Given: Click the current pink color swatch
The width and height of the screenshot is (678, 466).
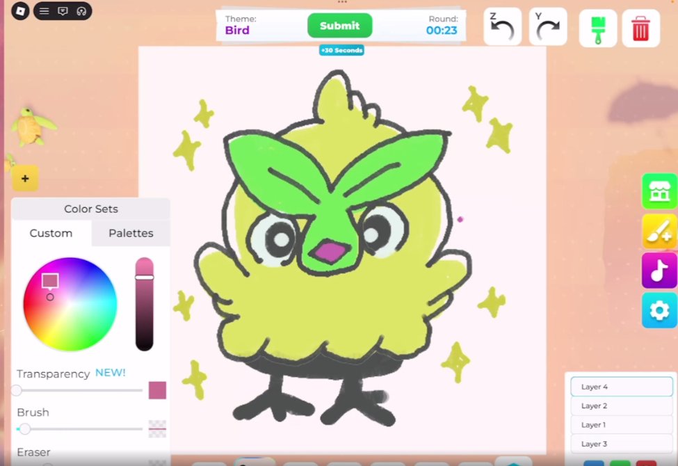Looking at the screenshot, I should [157, 390].
